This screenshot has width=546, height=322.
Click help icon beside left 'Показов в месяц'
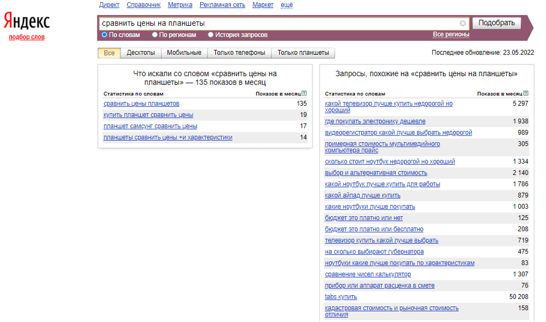(x=304, y=94)
